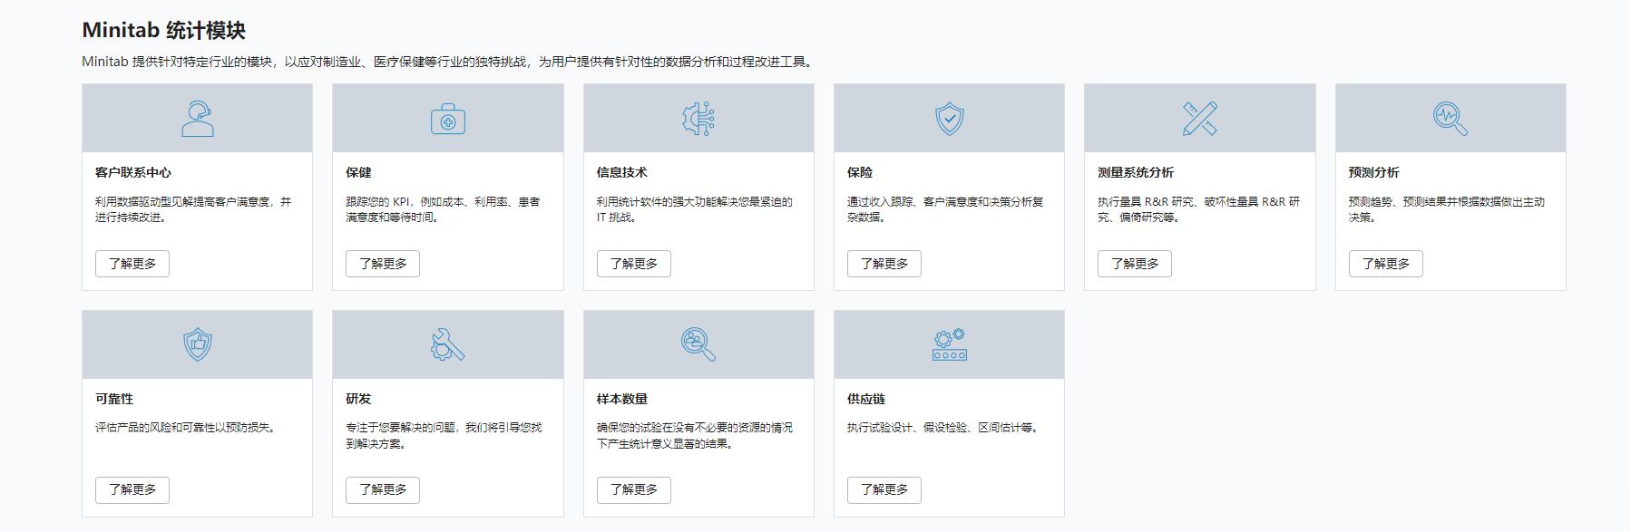Click the 信息技术 card title
This screenshot has width=1631, height=532.
622,172
